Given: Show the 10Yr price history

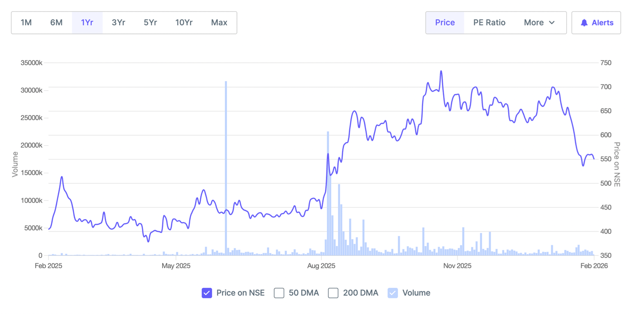Looking at the screenshot, I should coord(184,22).
